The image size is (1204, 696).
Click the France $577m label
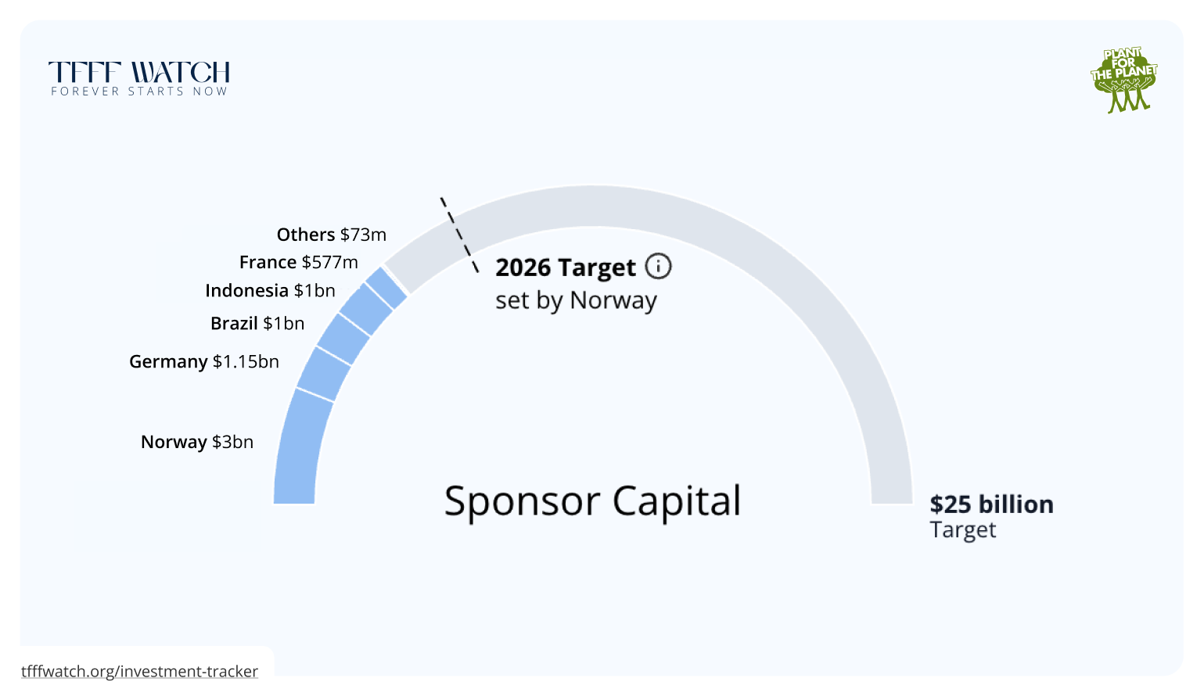(299, 262)
